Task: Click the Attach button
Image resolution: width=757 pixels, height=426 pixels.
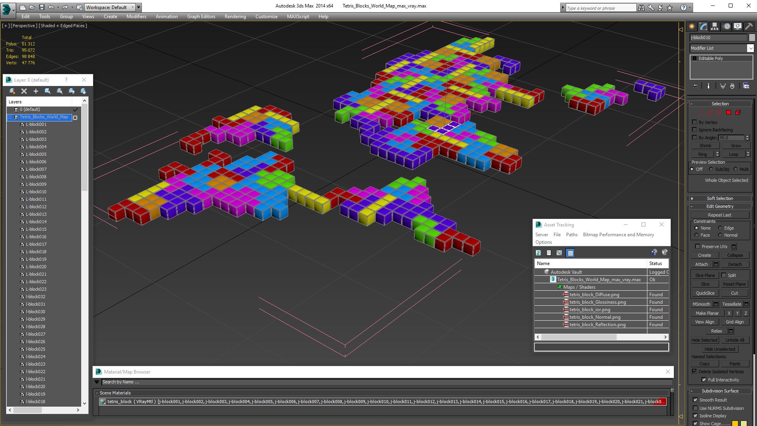Action: pos(701,264)
